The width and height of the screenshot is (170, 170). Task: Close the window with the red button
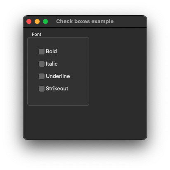[29, 21]
